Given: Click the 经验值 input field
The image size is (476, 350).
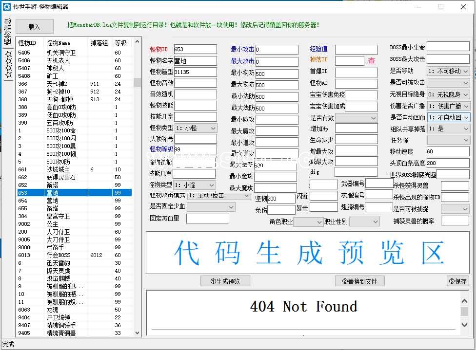Looking at the screenshot, I should [x=357, y=49].
